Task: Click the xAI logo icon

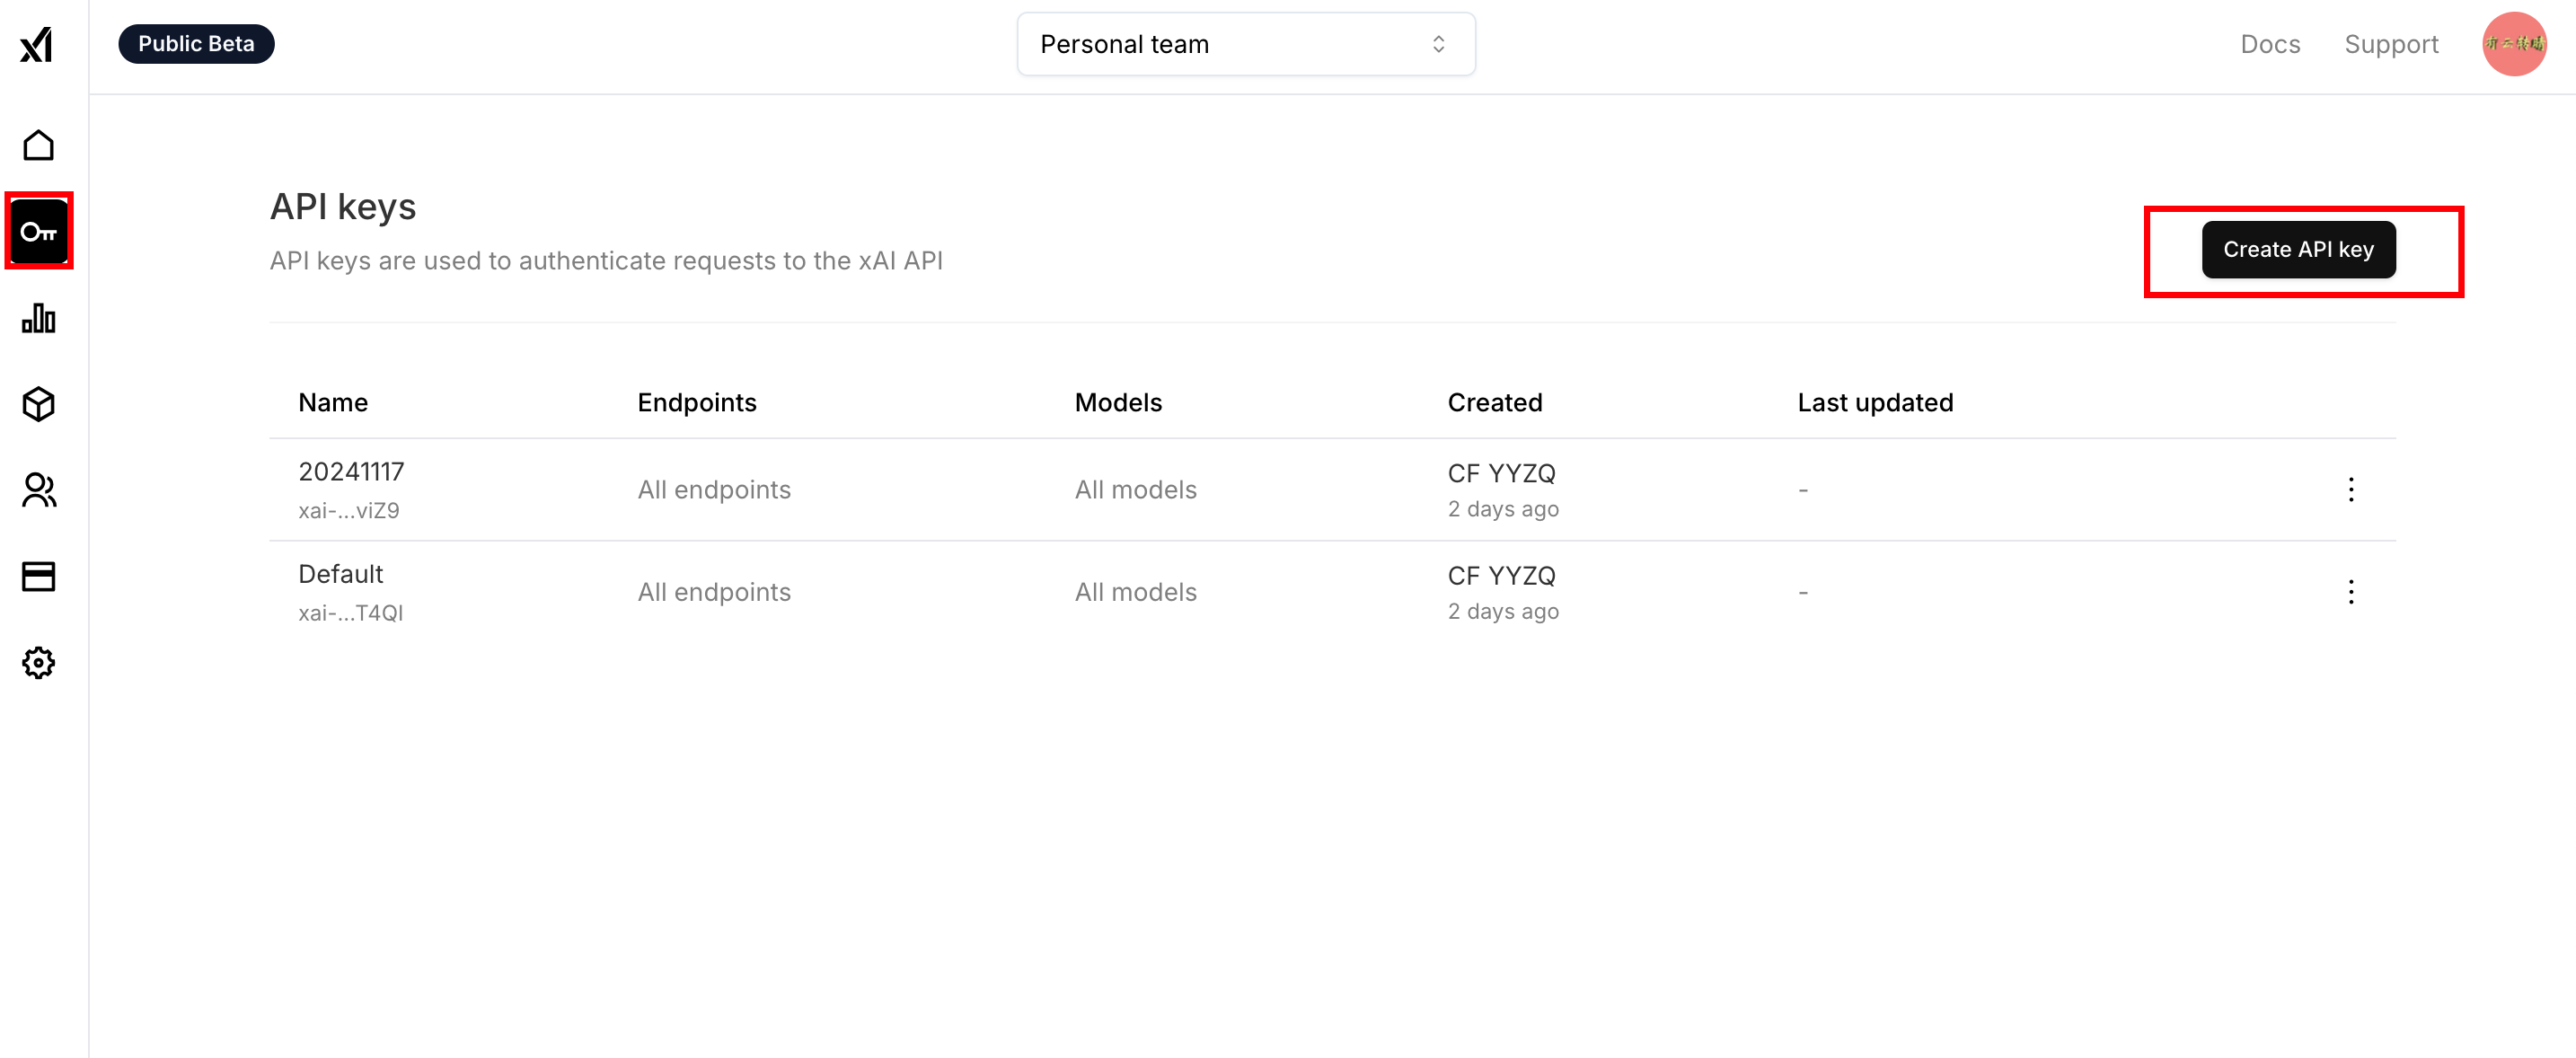Action: [37, 44]
